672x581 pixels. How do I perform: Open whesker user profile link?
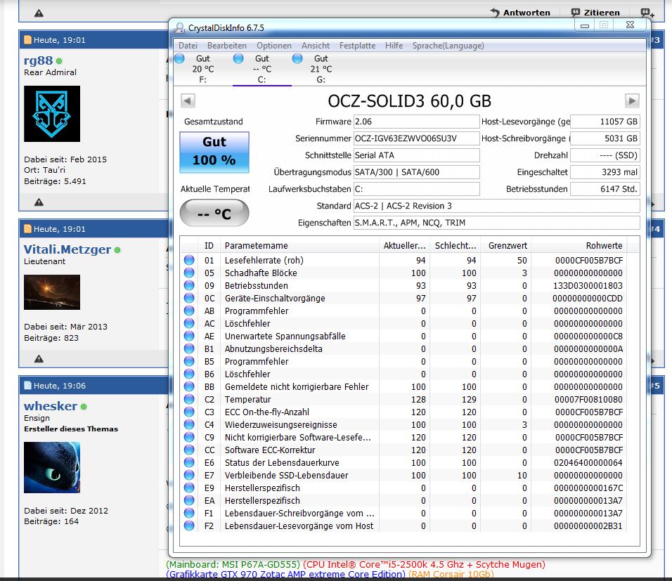click(51, 406)
